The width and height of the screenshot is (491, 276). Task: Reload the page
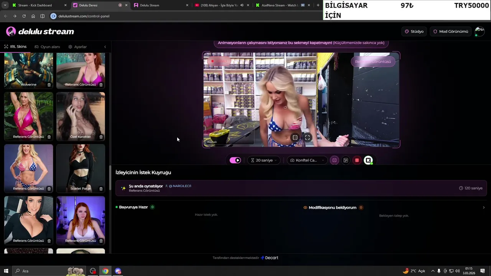tap(24, 16)
